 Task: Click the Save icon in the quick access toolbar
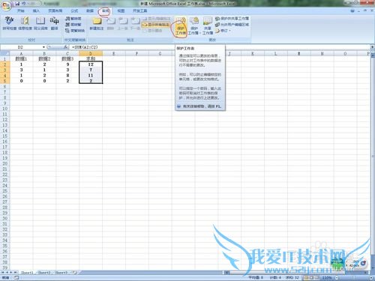pyautogui.click(x=17, y=4)
